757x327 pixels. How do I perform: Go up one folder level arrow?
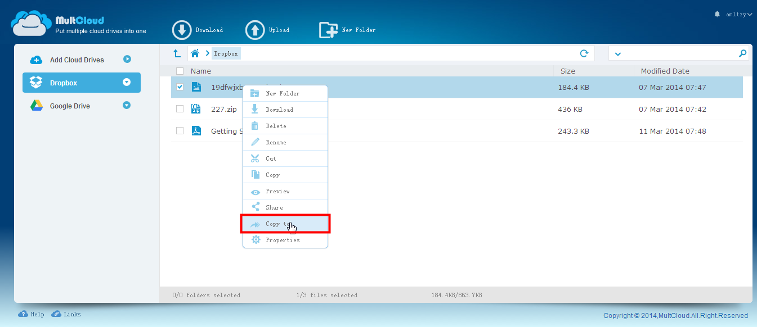[177, 53]
